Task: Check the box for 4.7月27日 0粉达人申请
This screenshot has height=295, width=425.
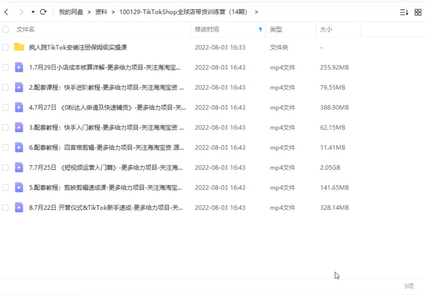Action: [5, 108]
